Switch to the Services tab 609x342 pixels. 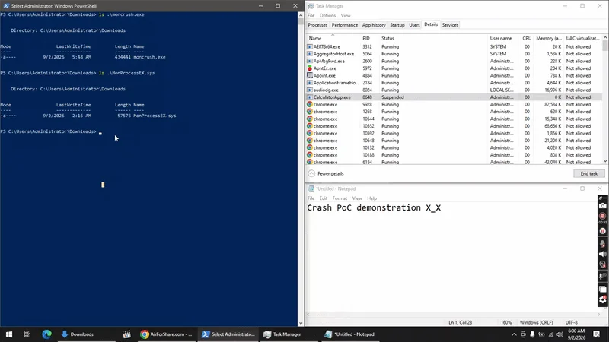pyautogui.click(x=450, y=25)
